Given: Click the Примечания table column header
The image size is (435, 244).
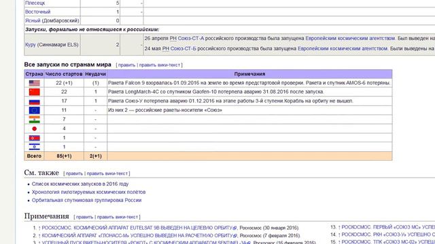Looking at the screenshot, I should 249,74.
